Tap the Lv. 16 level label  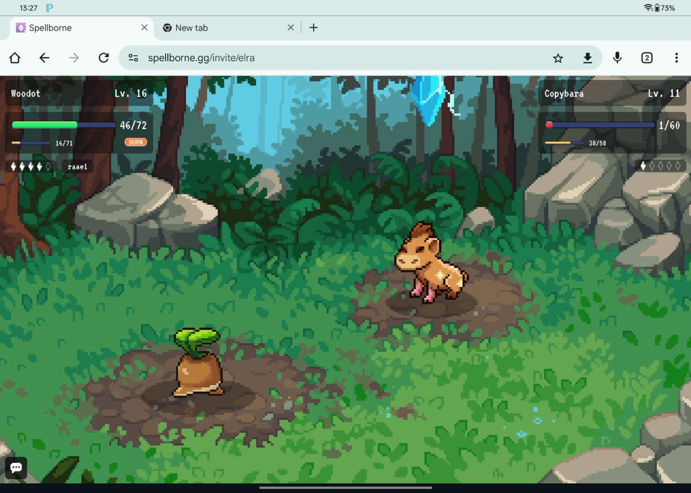131,93
